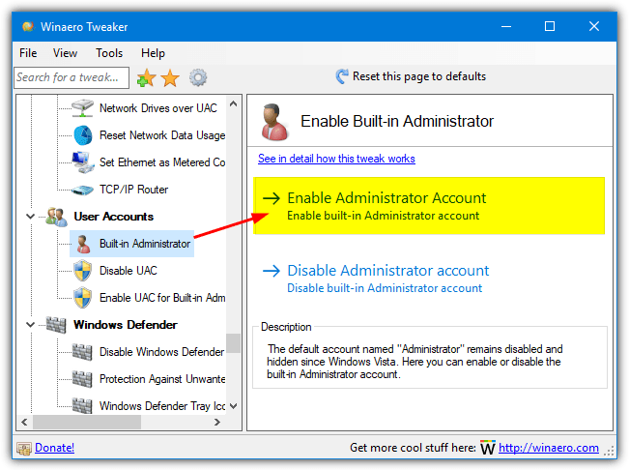
Task: Select Protection Against Unwante tree label
Action: click(x=162, y=379)
